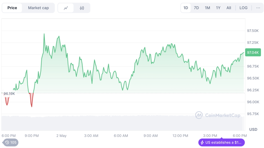Click the red price dip near 9:00 PM
The width and height of the screenshot is (264, 148).
[31, 100]
